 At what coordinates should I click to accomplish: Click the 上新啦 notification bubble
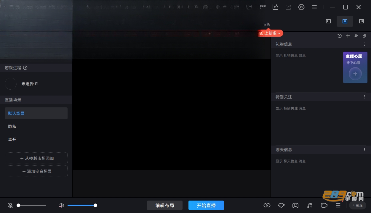270,33
